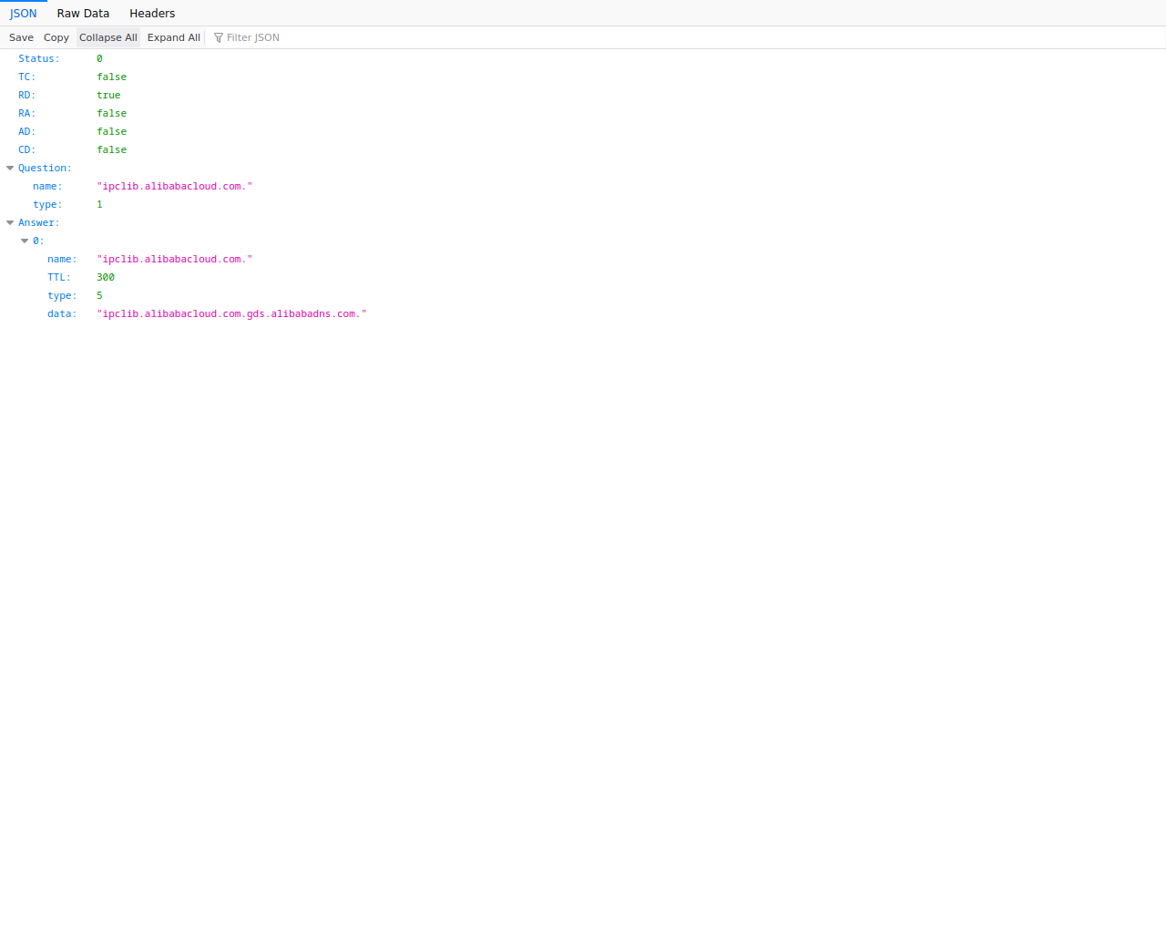Click Answer name value ipclib.alibabacloud.com.

point(175,259)
